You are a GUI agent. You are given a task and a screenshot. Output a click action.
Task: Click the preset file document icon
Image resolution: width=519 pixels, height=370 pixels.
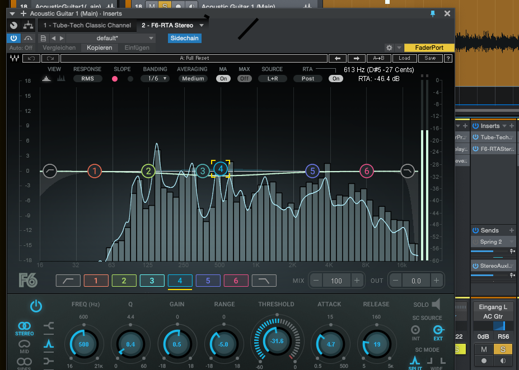[x=43, y=39]
